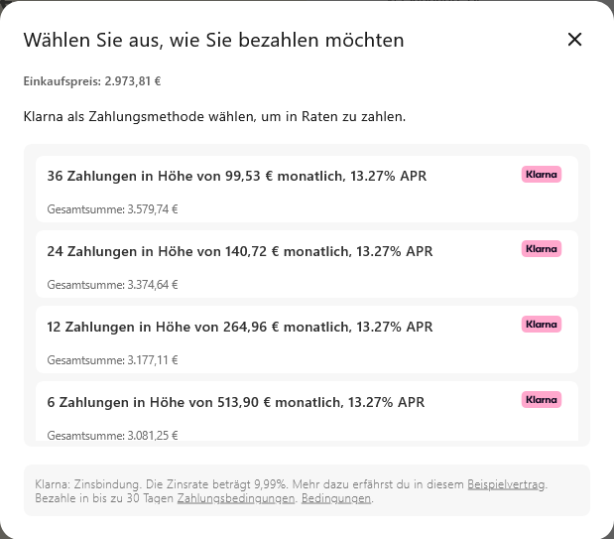Open the Zahlungsbedingungen link
614x539 pixels.
pos(236,498)
